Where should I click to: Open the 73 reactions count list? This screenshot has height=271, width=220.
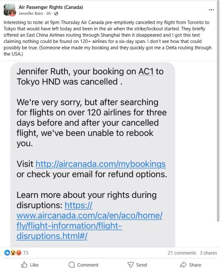26,253
